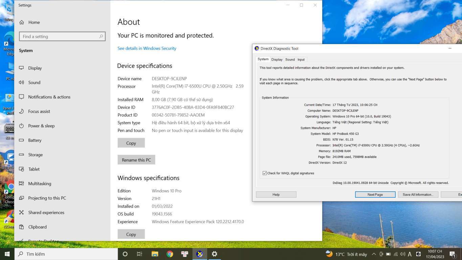Select Device name value in Settings About

(169, 79)
